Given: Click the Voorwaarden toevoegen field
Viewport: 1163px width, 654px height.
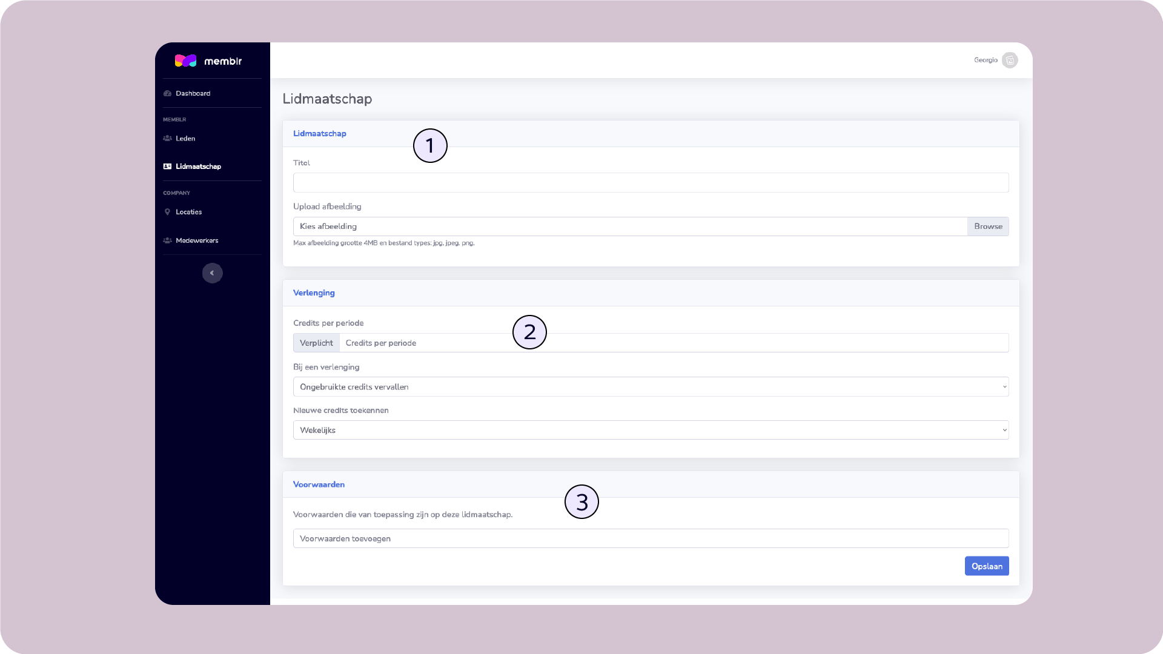Looking at the screenshot, I should tap(651, 538).
